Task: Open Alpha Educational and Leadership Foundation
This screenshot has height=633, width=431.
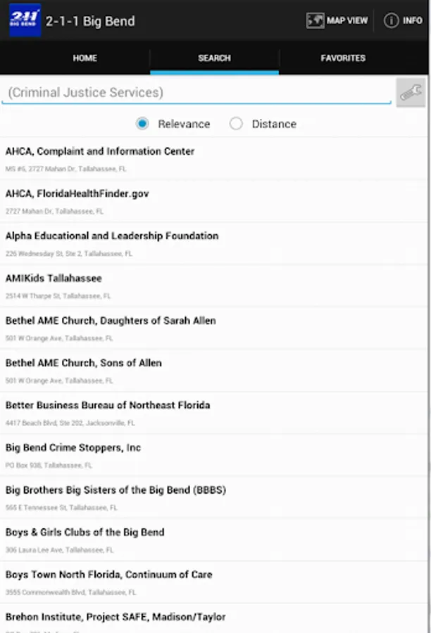Action: coord(214,243)
